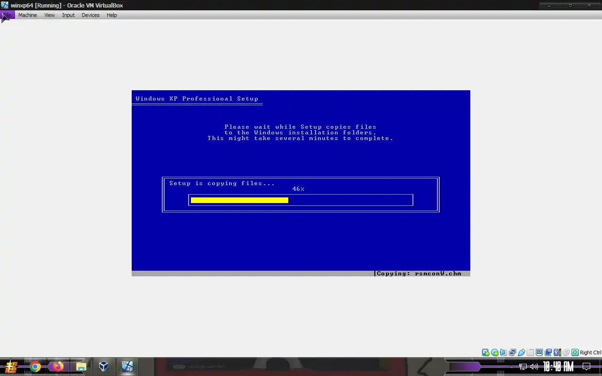The height and width of the screenshot is (376, 602).
Task: Click the Right Ctrl host key label
Action: click(x=590, y=352)
